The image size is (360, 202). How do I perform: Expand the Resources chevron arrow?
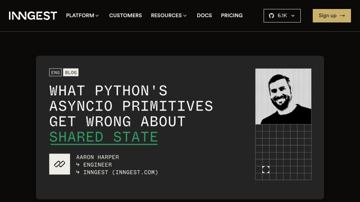click(185, 16)
